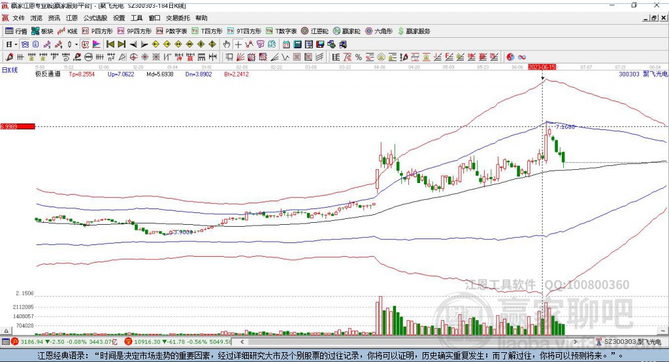
Task: Click the Shenzhen index 10916.30 status entry
Action: pyautogui.click(x=178, y=342)
